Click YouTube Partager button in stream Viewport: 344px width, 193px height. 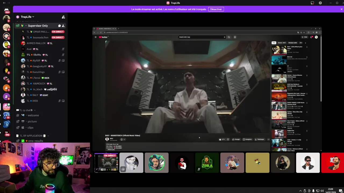click(236, 139)
